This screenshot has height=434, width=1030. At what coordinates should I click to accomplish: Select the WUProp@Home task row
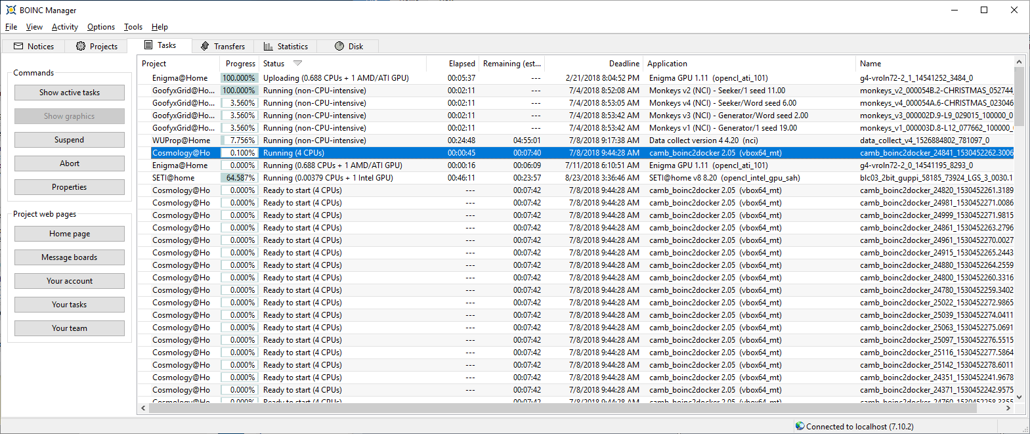pos(394,141)
